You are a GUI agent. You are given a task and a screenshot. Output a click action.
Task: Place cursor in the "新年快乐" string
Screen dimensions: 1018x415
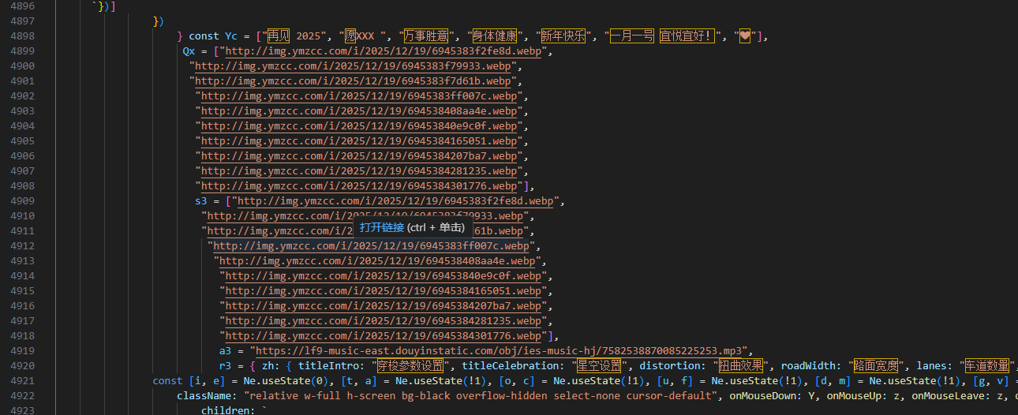[x=565, y=36]
